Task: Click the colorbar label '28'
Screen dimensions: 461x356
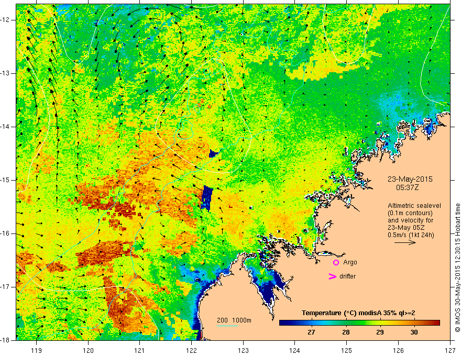Action: tap(346, 332)
